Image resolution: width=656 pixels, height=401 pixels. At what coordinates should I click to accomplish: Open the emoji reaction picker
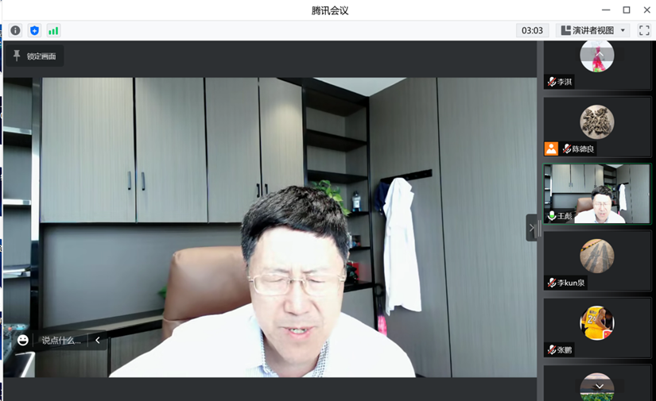point(23,340)
